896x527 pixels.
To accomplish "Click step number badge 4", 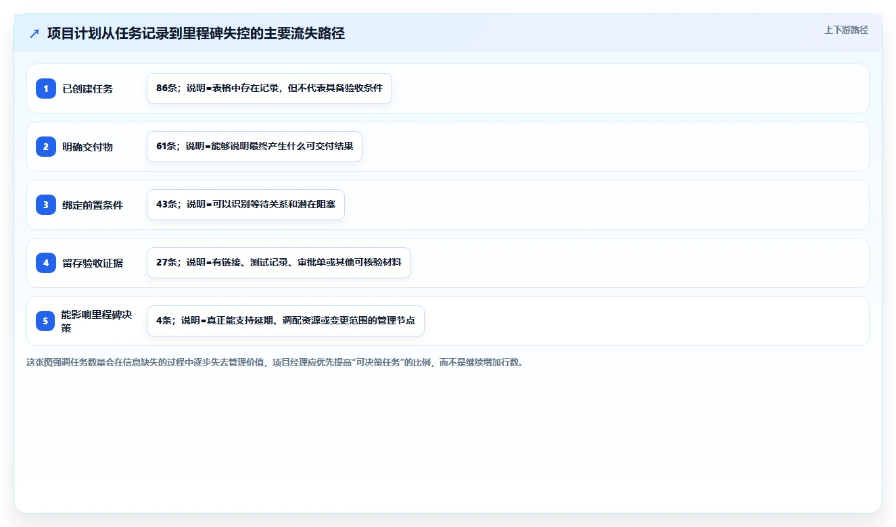I will click(x=46, y=263).
